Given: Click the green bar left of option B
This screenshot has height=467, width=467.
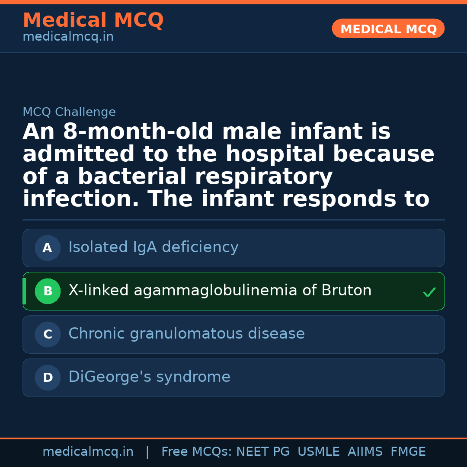Looking at the screenshot, I should pos(24,291).
